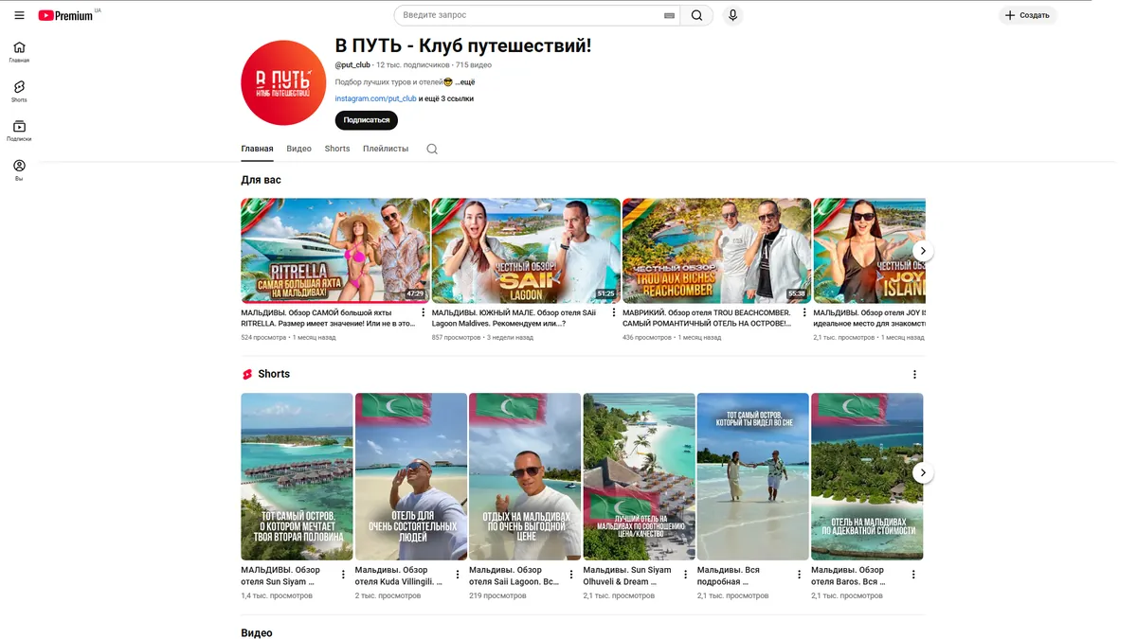Viewport: 1137px width, 639px height.
Task: Open Sun Siyam Olhuveli short thumbnail
Action: [x=639, y=476]
